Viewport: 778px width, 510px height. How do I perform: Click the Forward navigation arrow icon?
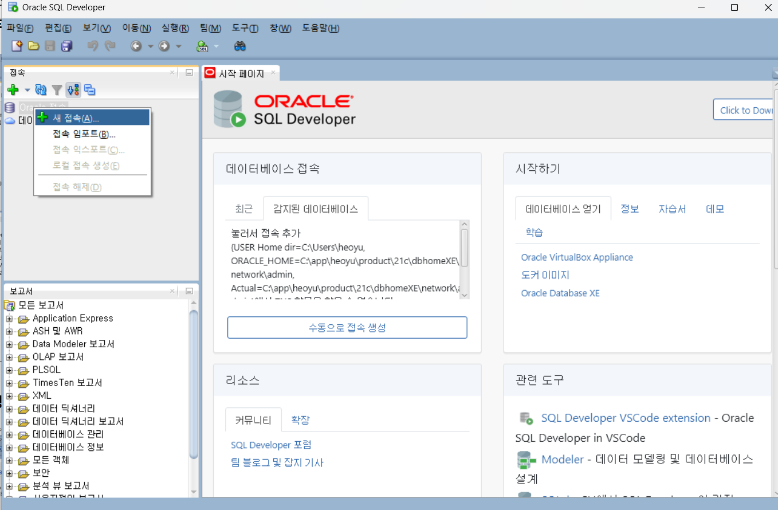[164, 46]
